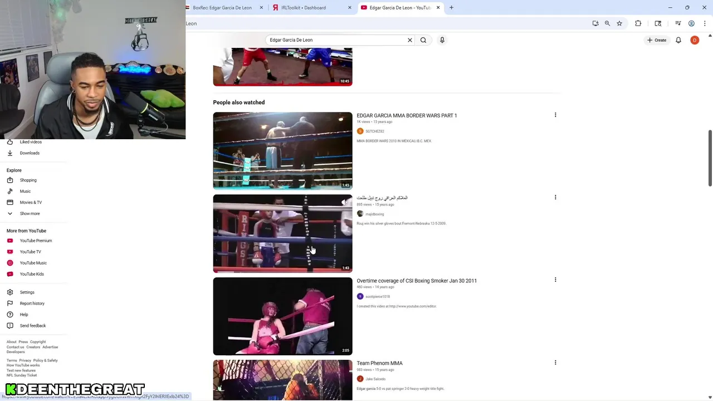Close the IRLToolkit Dashboard tab
713x401 pixels.
[350, 8]
